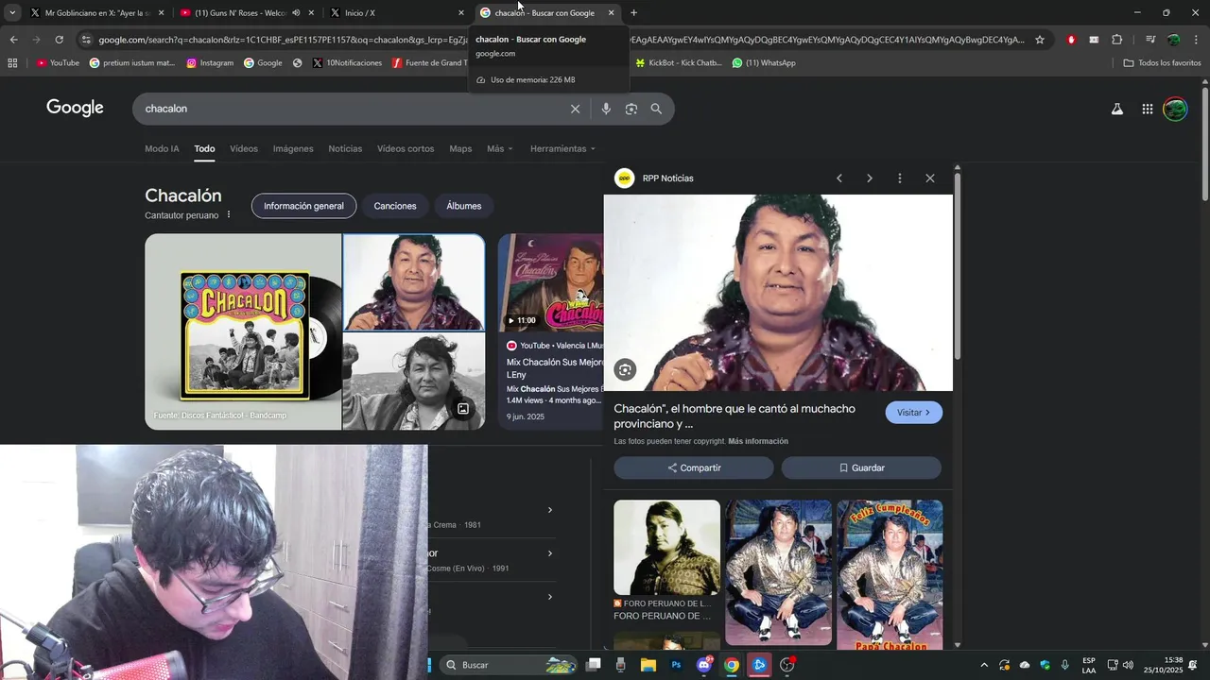Go to previous image in preview panel
1210x680 pixels.
838,178
